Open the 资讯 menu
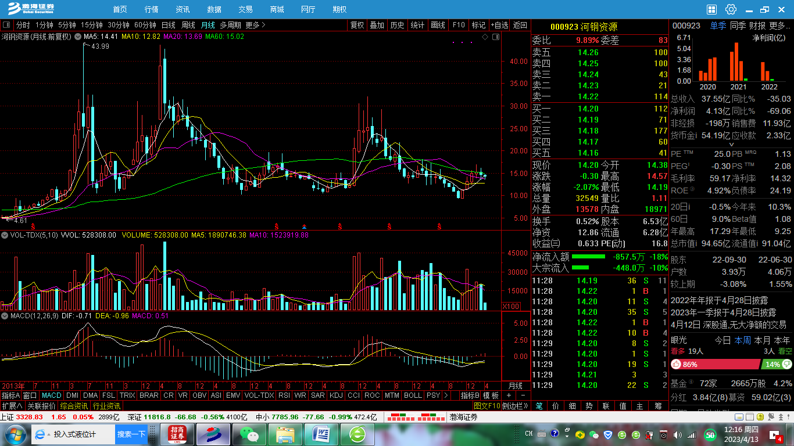This screenshot has height=446, width=794. pos(183,9)
